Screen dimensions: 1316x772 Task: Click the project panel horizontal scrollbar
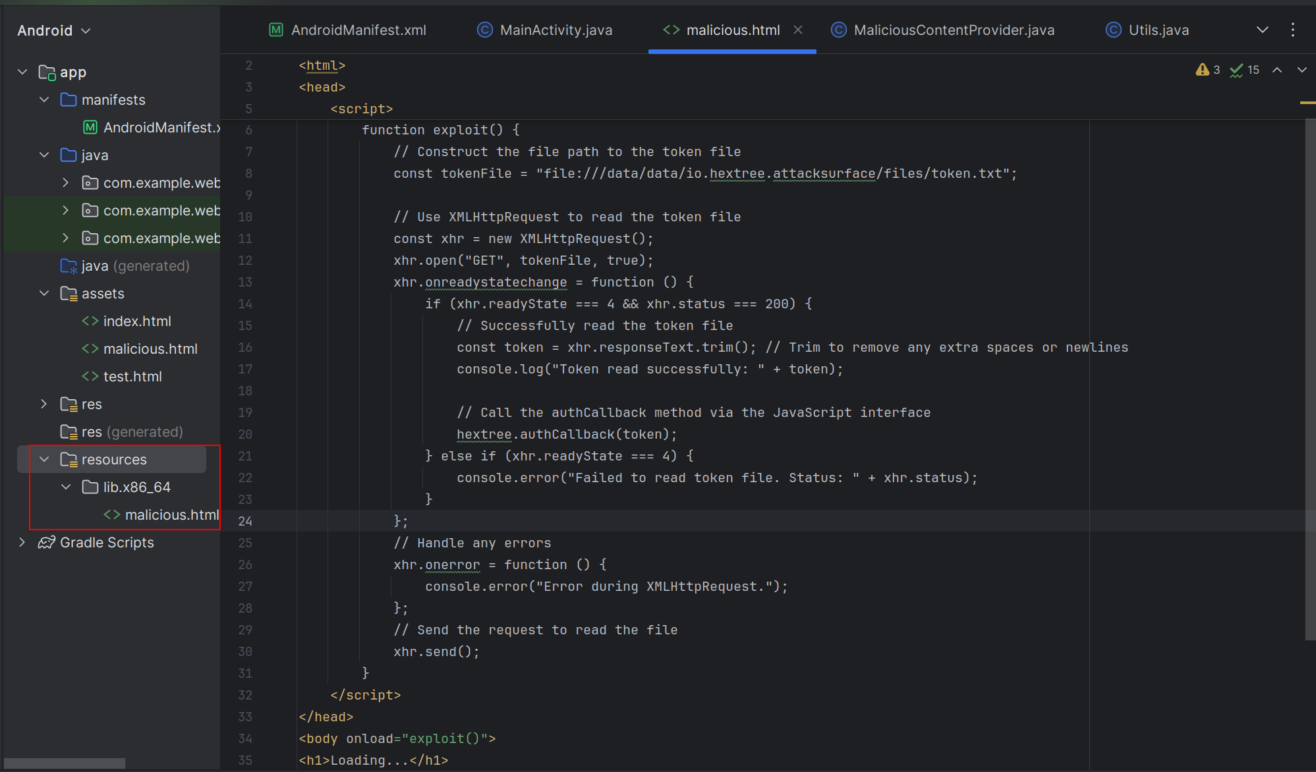pos(64,763)
